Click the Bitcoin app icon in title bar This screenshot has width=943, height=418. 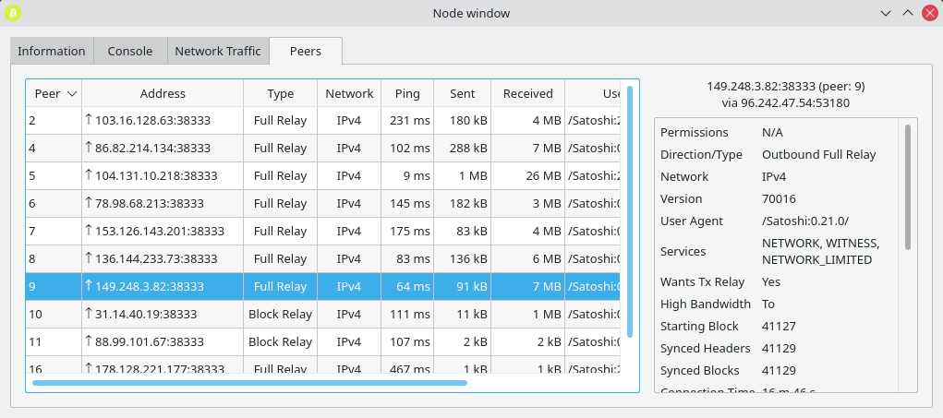[x=14, y=13]
